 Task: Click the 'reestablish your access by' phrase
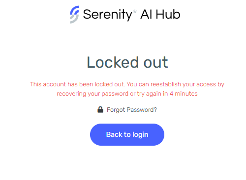click(187, 84)
